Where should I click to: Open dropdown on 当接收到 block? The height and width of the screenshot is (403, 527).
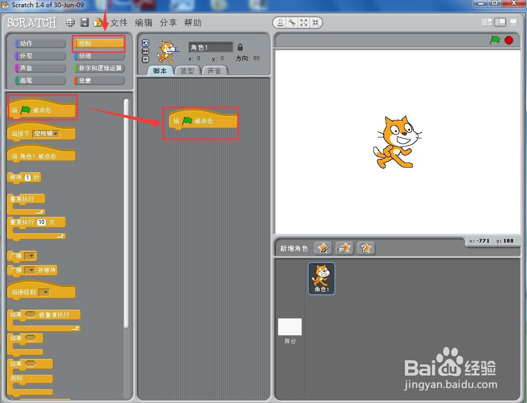point(44,292)
